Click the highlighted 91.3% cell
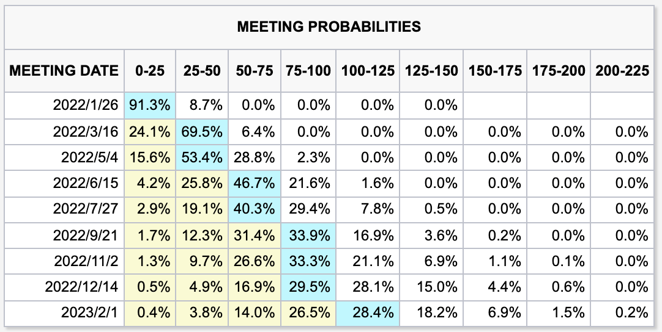662x332 pixels. (x=149, y=105)
